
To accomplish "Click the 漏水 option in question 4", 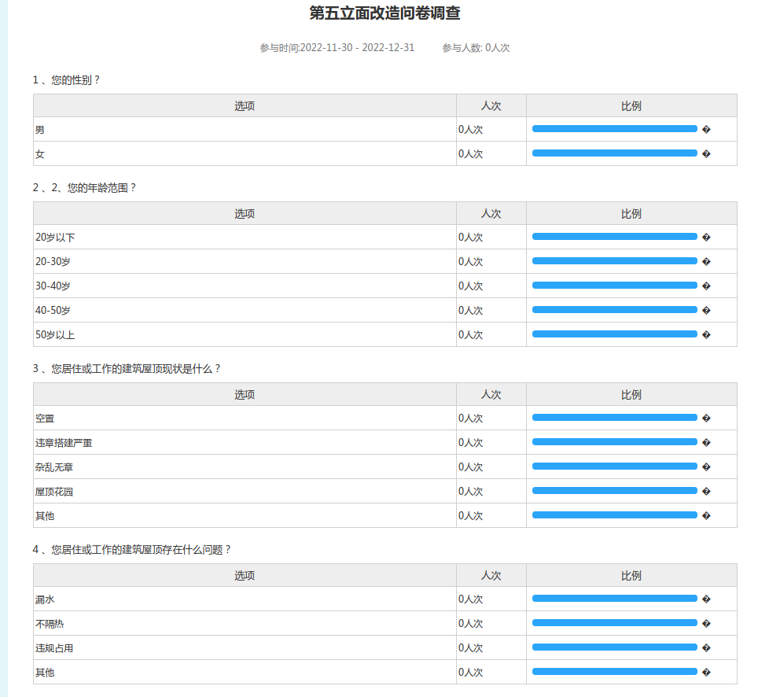I will tap(45, 599).
